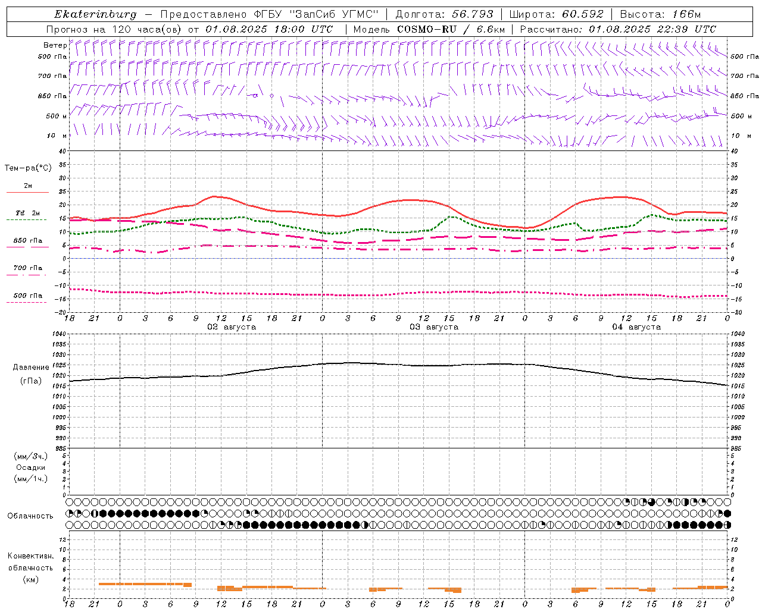Select the '10 м' wind level label on left
The width and height of the screenshot is (762, 609).
[57, 136]
